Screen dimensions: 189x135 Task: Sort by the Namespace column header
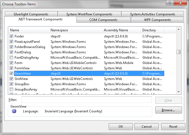(x=76, y=30)
